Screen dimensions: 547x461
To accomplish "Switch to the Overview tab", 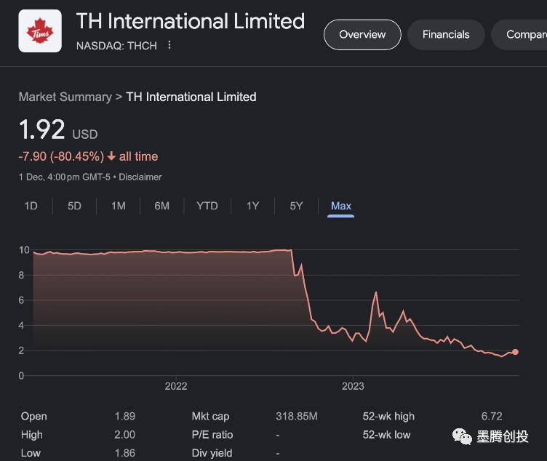I will (x=362, y=34).
